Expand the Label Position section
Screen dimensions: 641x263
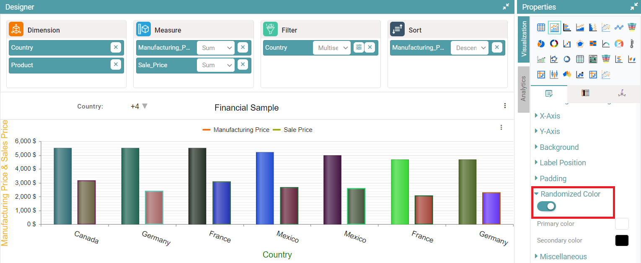pyautogui.click(x=562, y=163)
